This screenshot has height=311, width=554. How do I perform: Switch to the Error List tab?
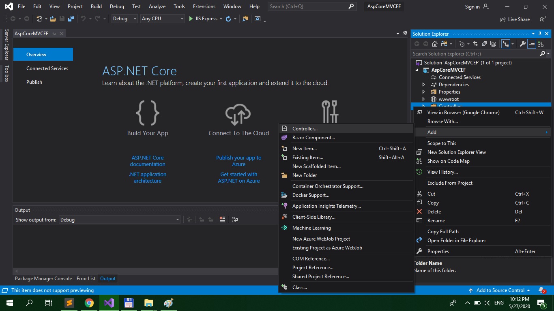point(86,279)
